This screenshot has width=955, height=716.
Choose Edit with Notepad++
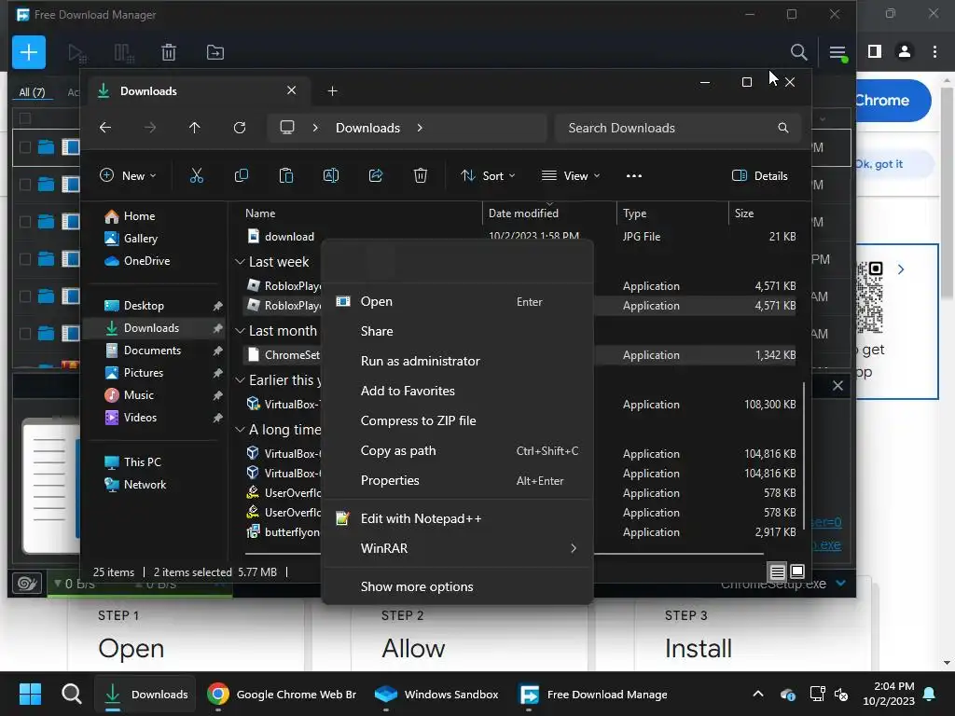[x=457, y=518]
